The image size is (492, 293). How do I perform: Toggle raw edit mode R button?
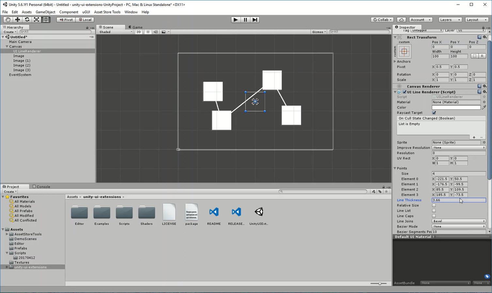tap(482, 56)
